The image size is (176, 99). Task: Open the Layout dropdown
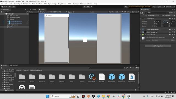point(170,7)
